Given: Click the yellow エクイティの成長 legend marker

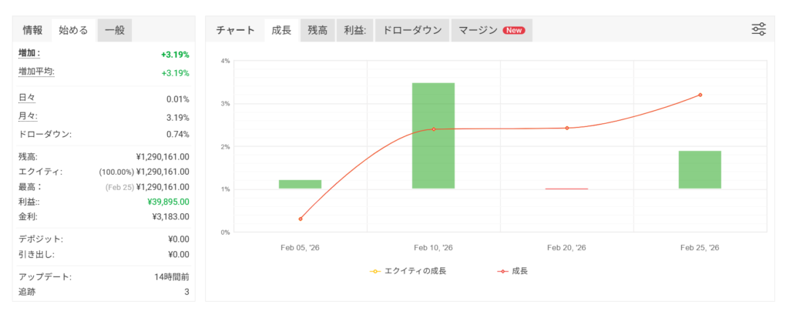Looking at the screenshot, I should coord(377,271).
